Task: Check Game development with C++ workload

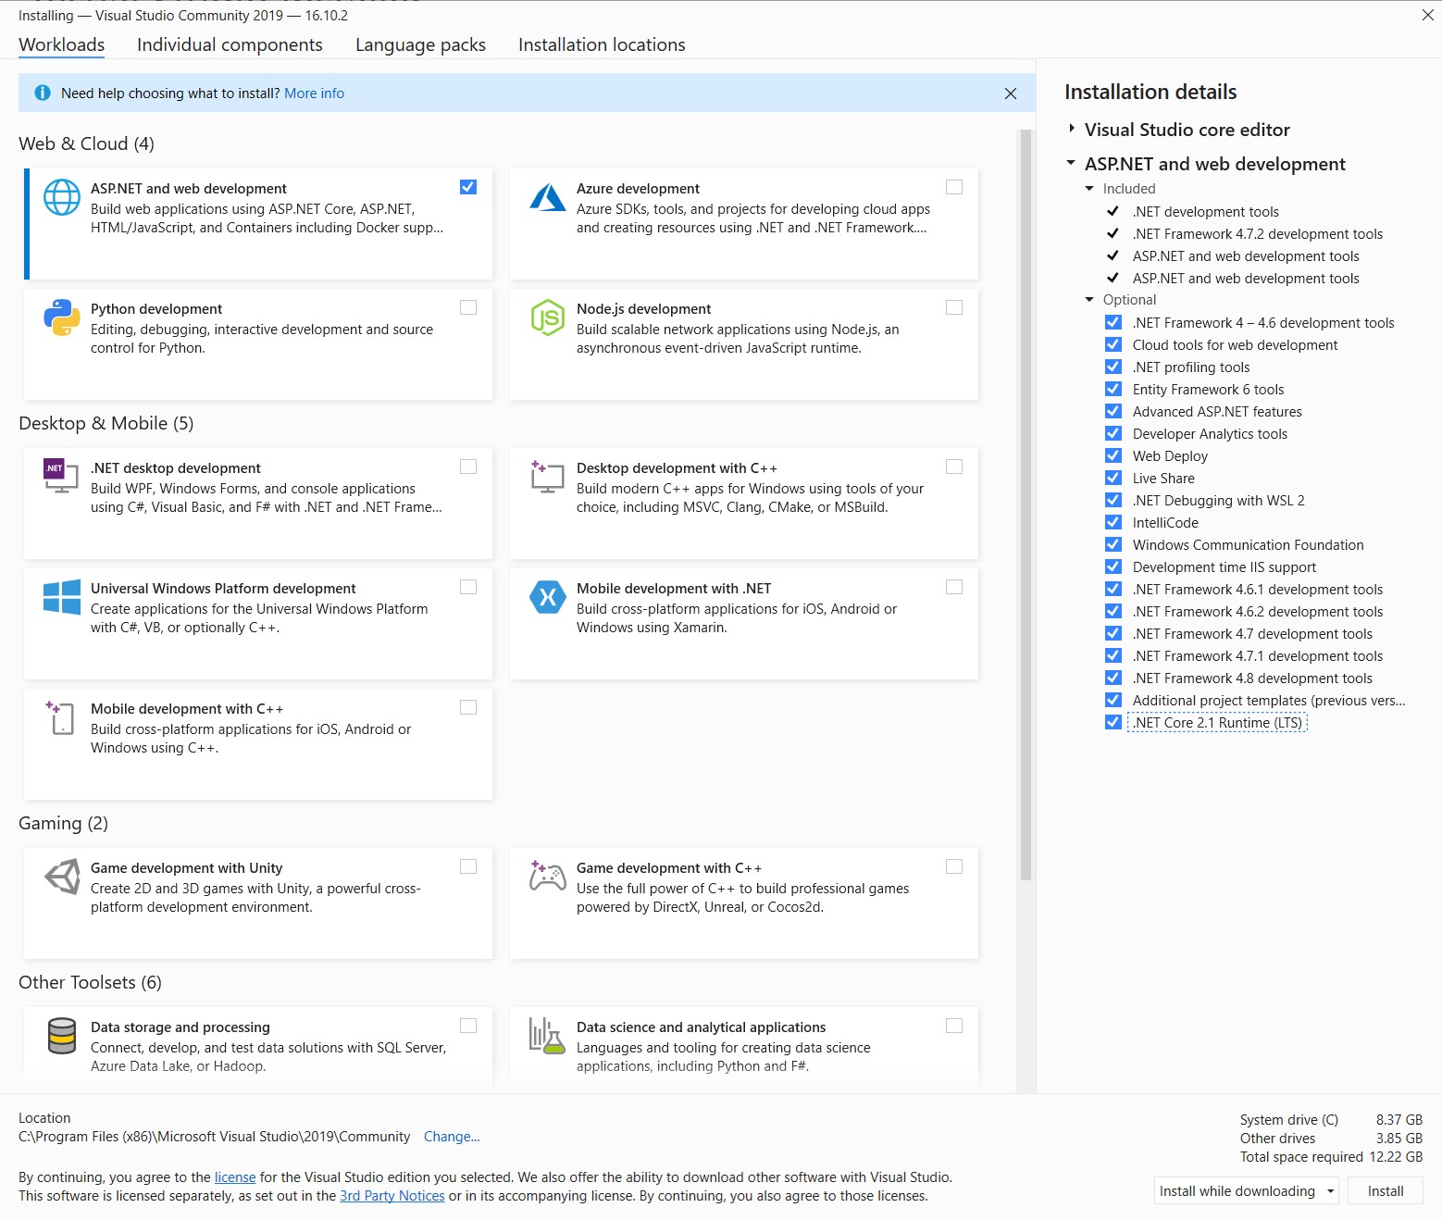Action: click(954, 866)
